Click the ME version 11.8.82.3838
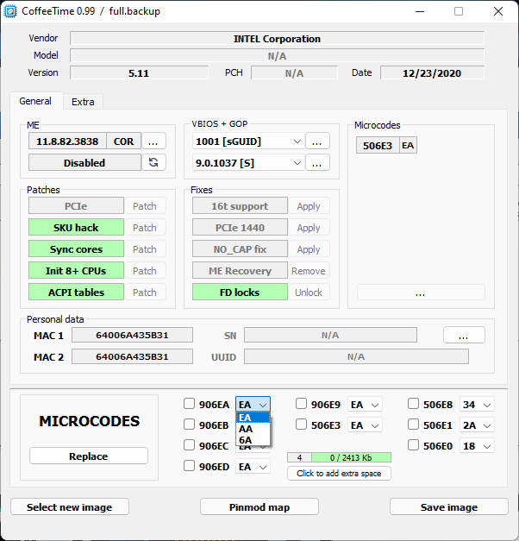Image resolution: width=519 pixels, height=541 pixels. tap(67, 142)
